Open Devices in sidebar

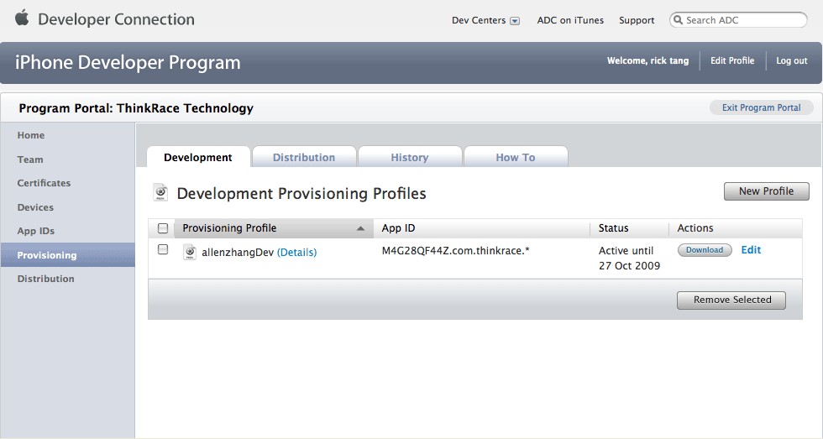coord(35,207)
